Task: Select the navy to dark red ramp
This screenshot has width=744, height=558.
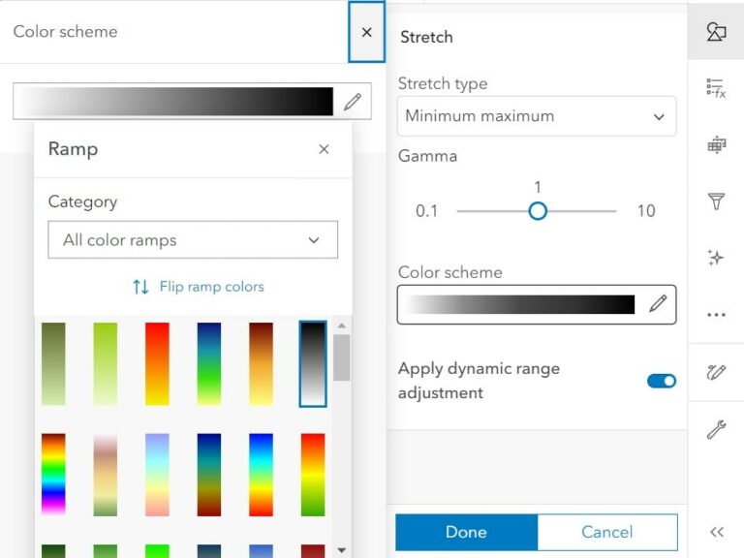Action: click(x=209, y=475)
